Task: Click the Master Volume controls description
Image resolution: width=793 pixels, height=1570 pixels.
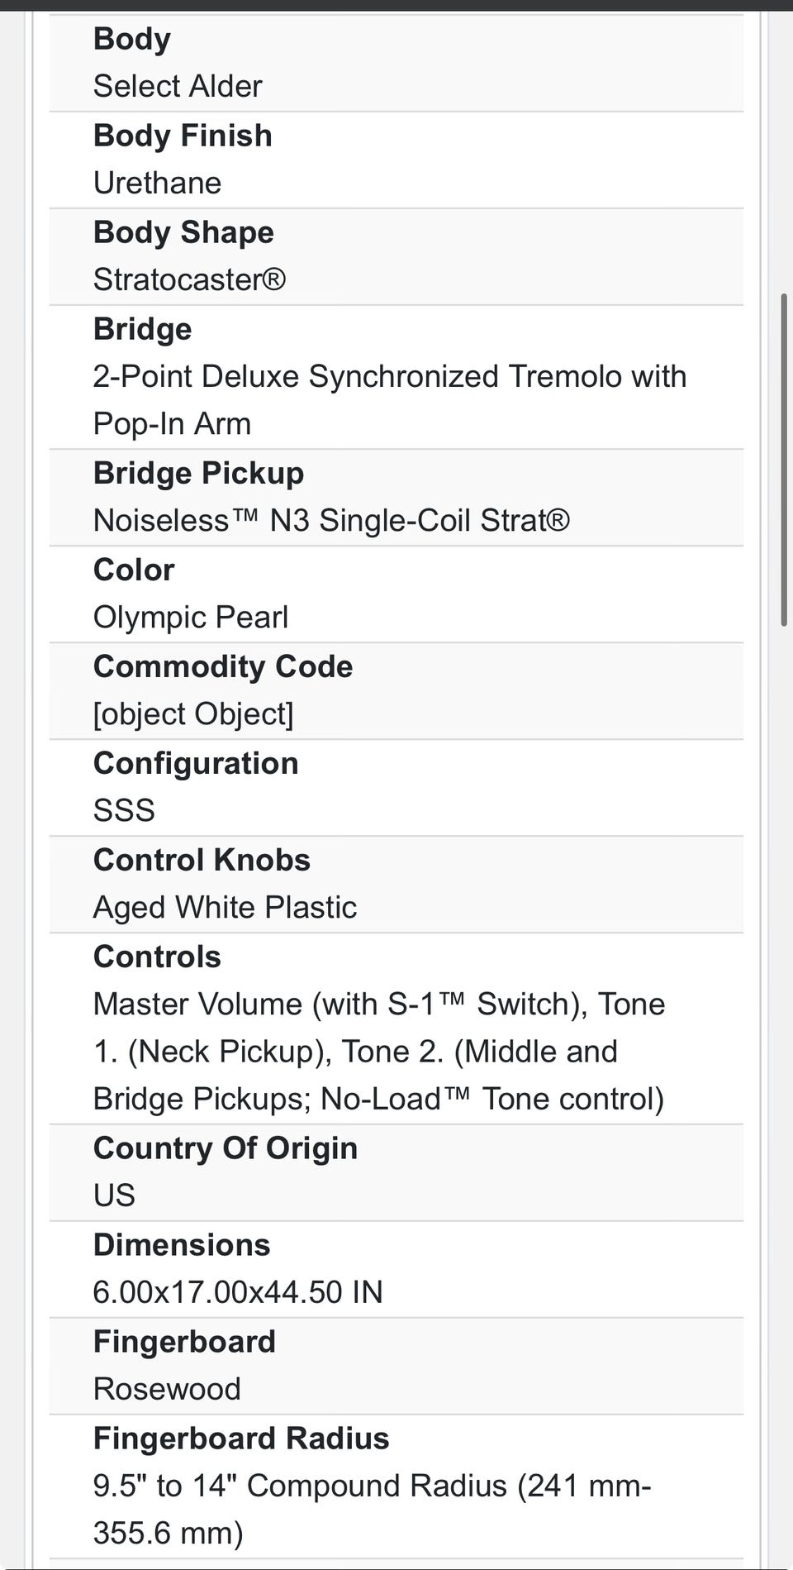Action: pos(379,1051)
